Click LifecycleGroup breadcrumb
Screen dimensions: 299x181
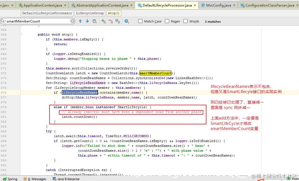coord(90,13)
